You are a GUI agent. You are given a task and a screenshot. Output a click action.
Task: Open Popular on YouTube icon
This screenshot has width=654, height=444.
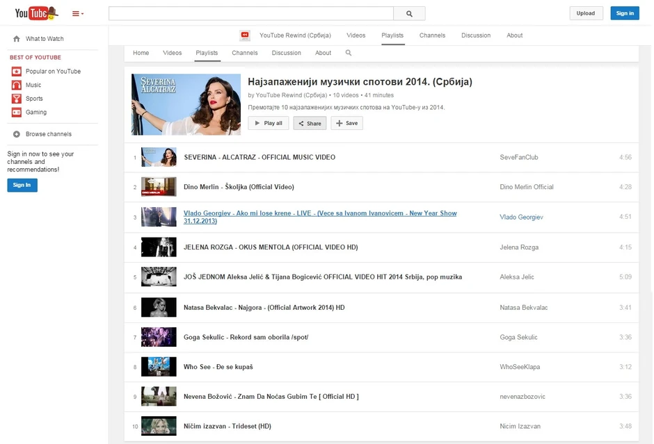[x=17, y=72]
